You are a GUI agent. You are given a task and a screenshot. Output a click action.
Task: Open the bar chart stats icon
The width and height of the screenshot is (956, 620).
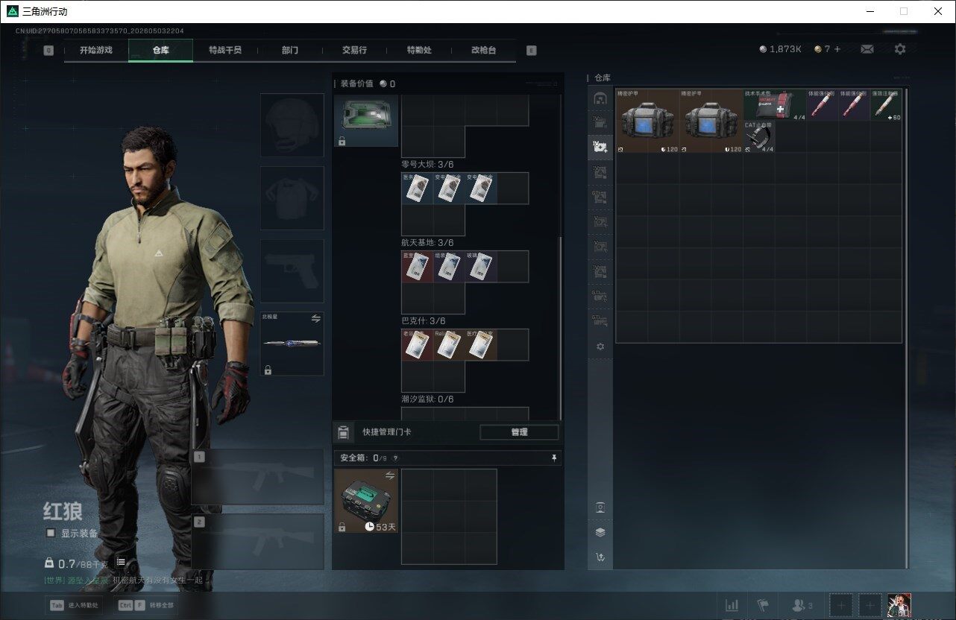[732, 605]
